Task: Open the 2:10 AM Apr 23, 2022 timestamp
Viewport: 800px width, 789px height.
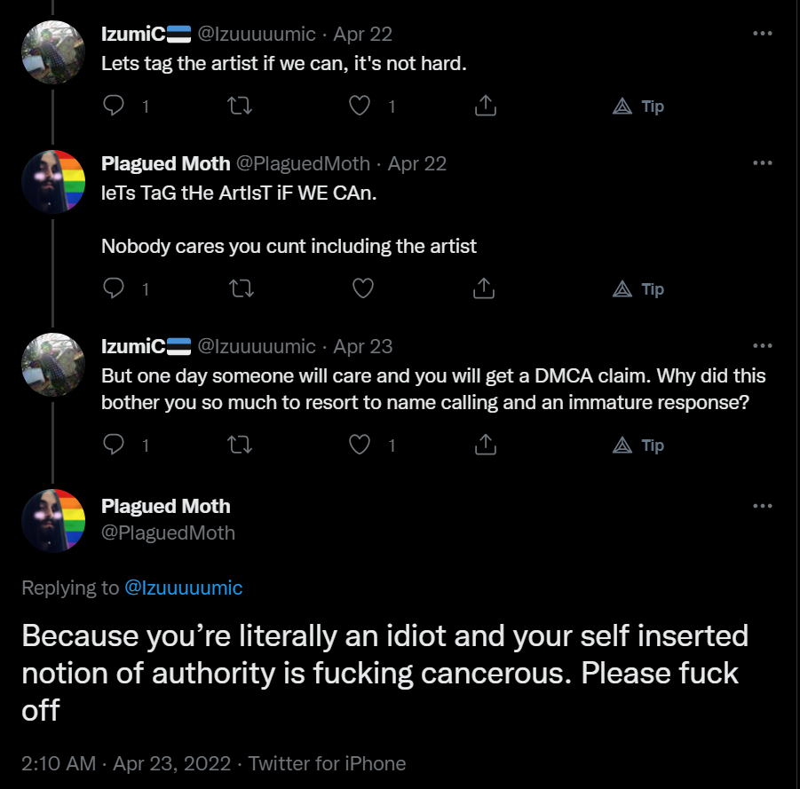Action: (x=126, y=763)
